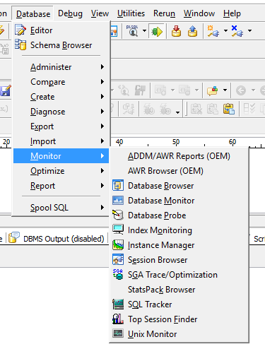Click the SGA Trace/Optimization icon
This screenshot has width=265, height=349.
(118, 275)
